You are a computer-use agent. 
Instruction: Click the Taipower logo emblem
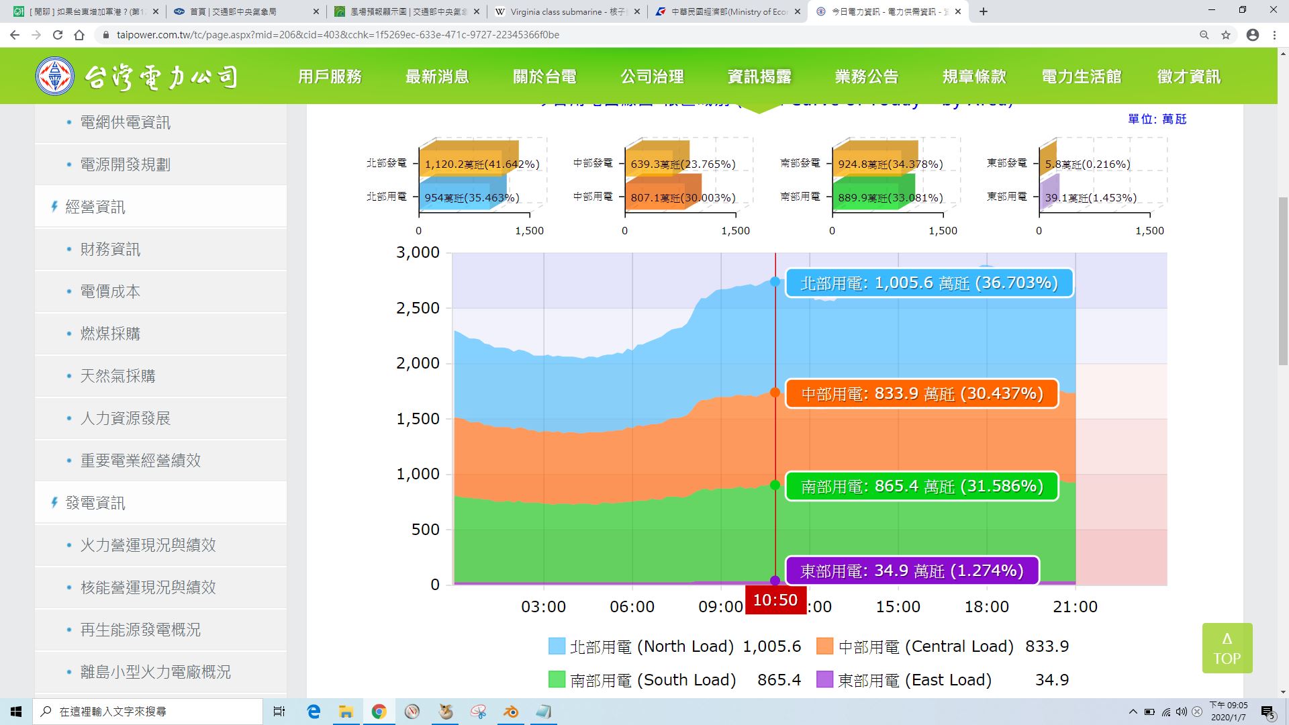click(55, 76)
